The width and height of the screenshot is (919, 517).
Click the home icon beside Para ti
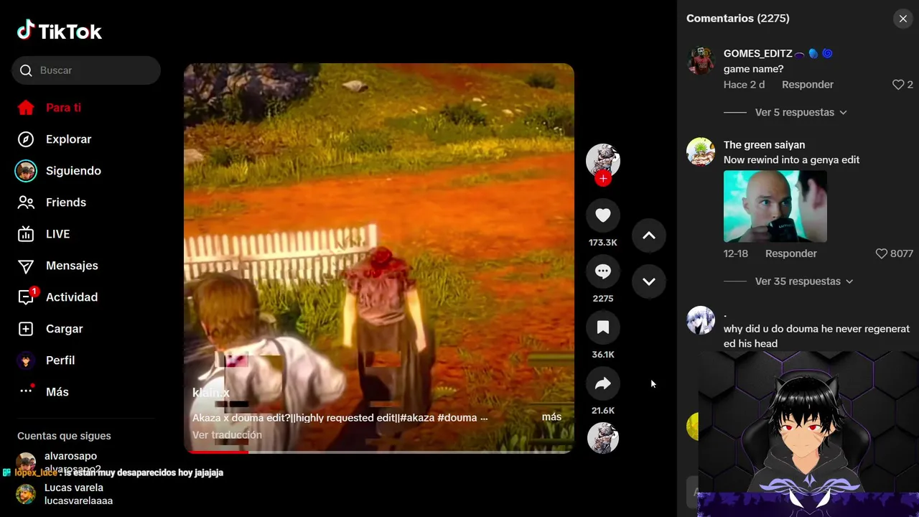(26, 108)
